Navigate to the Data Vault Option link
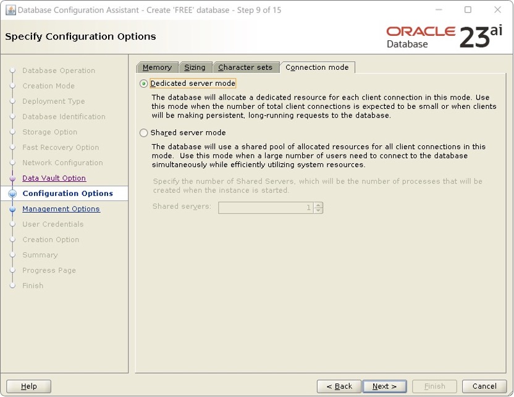 54,178
